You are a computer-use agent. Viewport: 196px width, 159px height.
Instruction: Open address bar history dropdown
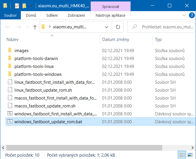pos(107,27)
